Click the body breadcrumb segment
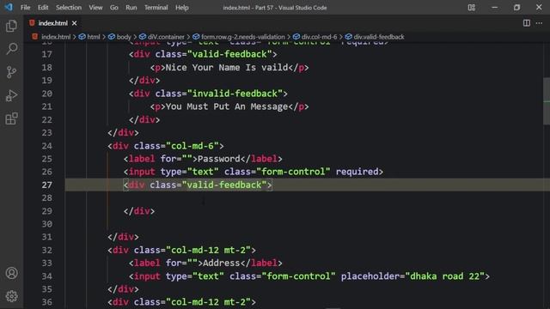Image resolution: width=550 pixels, height=309 pixels. 124,37
